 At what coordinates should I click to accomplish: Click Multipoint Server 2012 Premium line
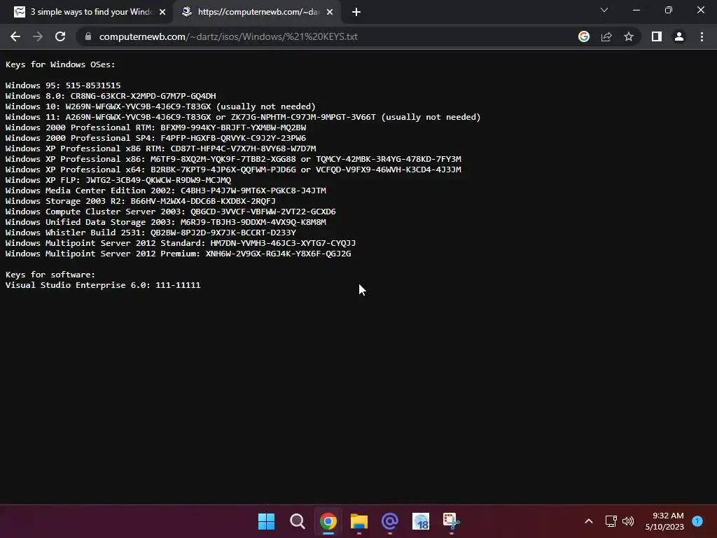pyautogui.click(x=179, y=254)
